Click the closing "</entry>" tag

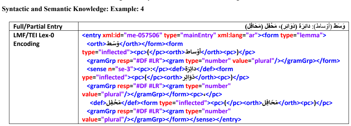[x=228, y=120]
